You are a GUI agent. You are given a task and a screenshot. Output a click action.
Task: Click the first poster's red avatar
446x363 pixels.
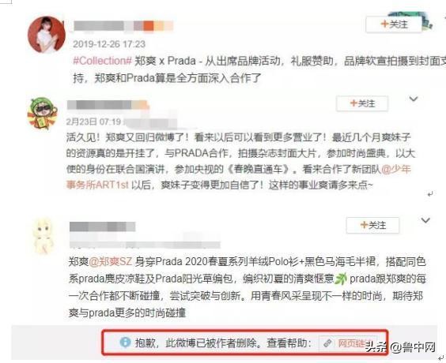coord(47,35)
